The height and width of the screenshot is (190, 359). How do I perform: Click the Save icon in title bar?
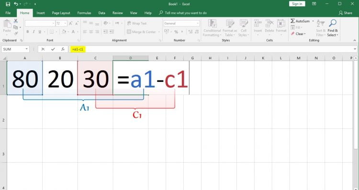tap(8, 4)
